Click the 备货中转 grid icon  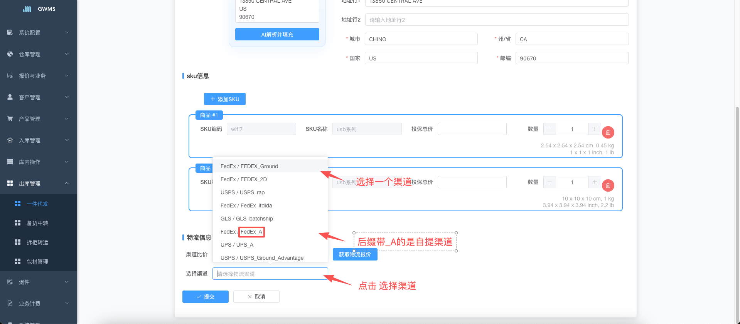coord(18,223)
